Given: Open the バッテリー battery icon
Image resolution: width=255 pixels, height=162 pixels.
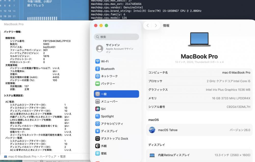Looking at the screenshot, I should [x=97, y=84].
